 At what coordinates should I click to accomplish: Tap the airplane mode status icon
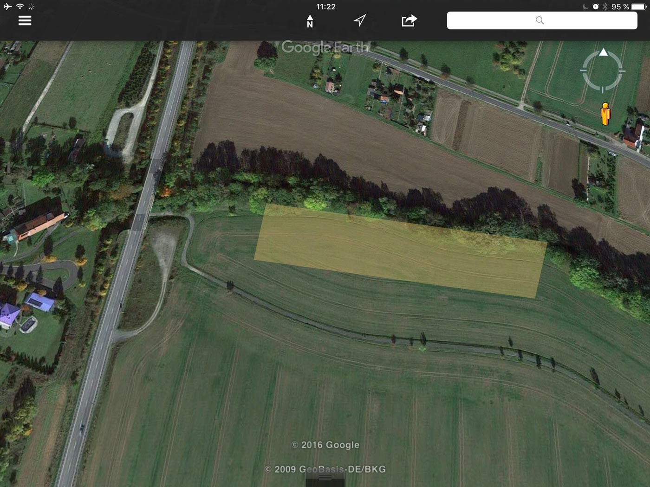7,6
